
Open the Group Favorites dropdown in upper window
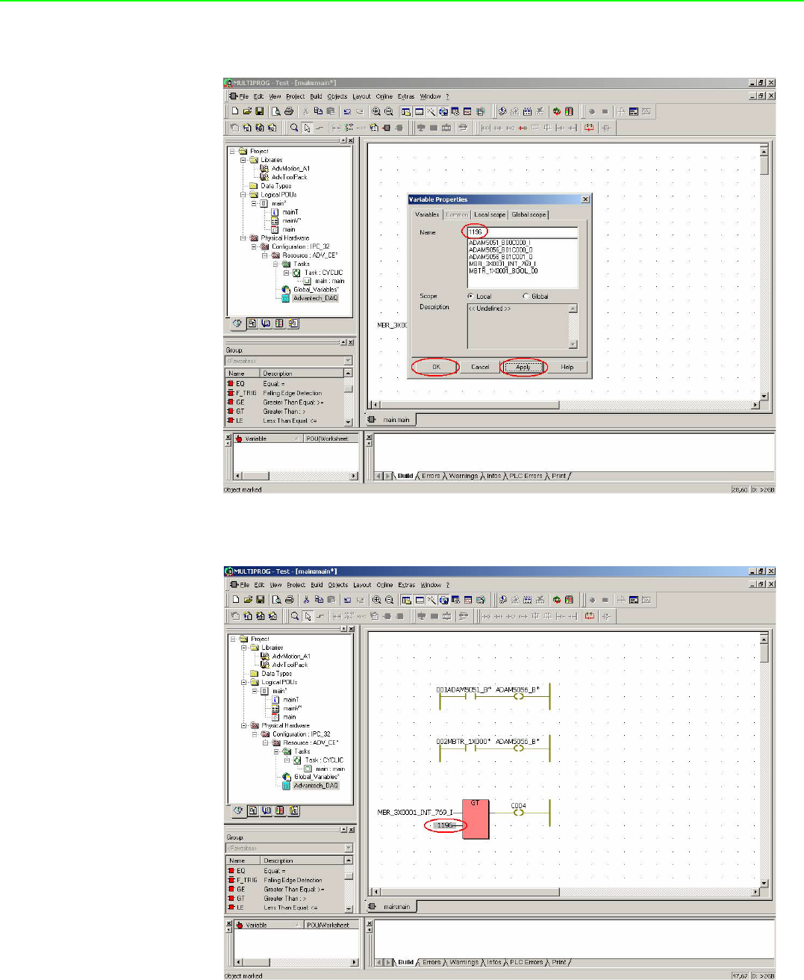[348, 361]
